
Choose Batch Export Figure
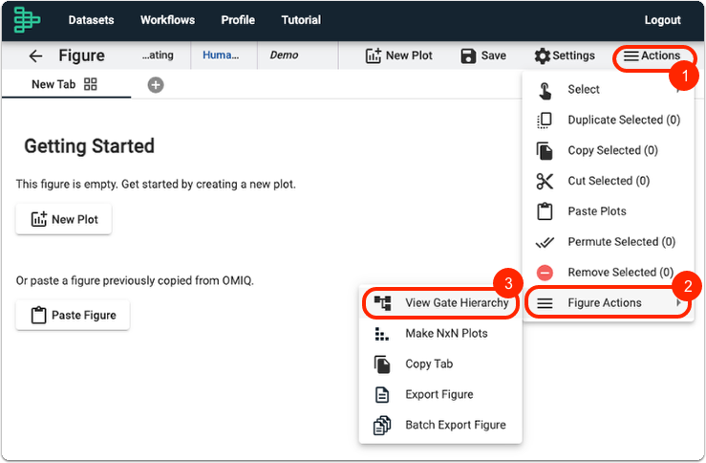tap(455, 425)
